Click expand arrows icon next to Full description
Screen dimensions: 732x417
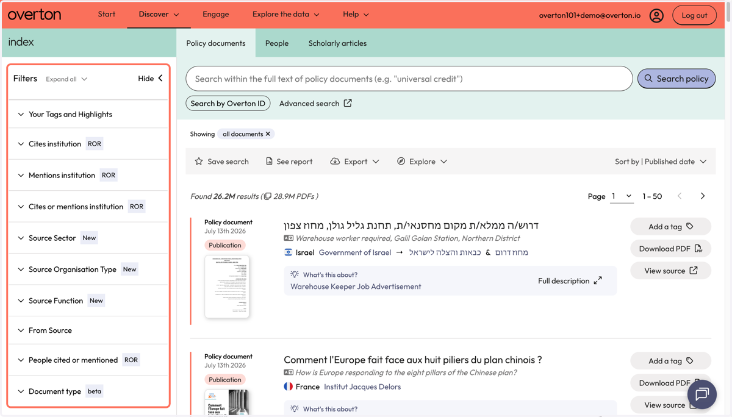pos(598,281)
